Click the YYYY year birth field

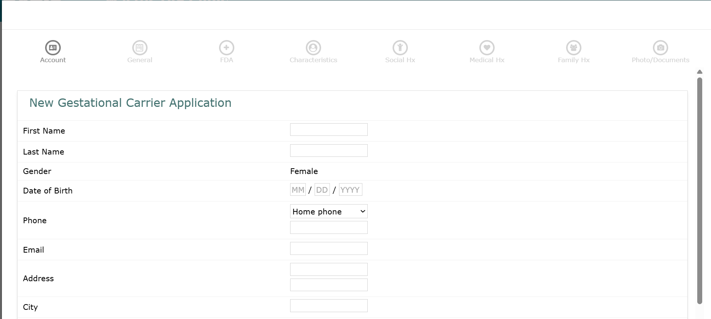(x=350, y=190)
